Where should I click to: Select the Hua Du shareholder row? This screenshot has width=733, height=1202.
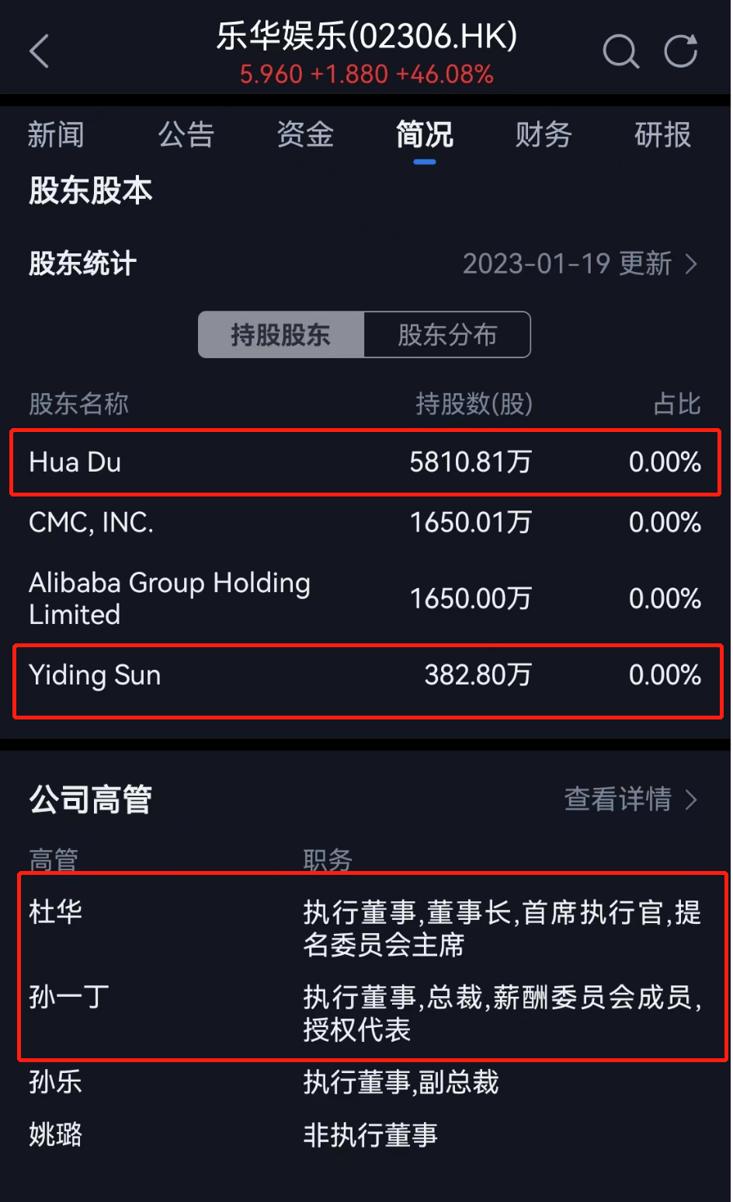[x=365, y=463]
